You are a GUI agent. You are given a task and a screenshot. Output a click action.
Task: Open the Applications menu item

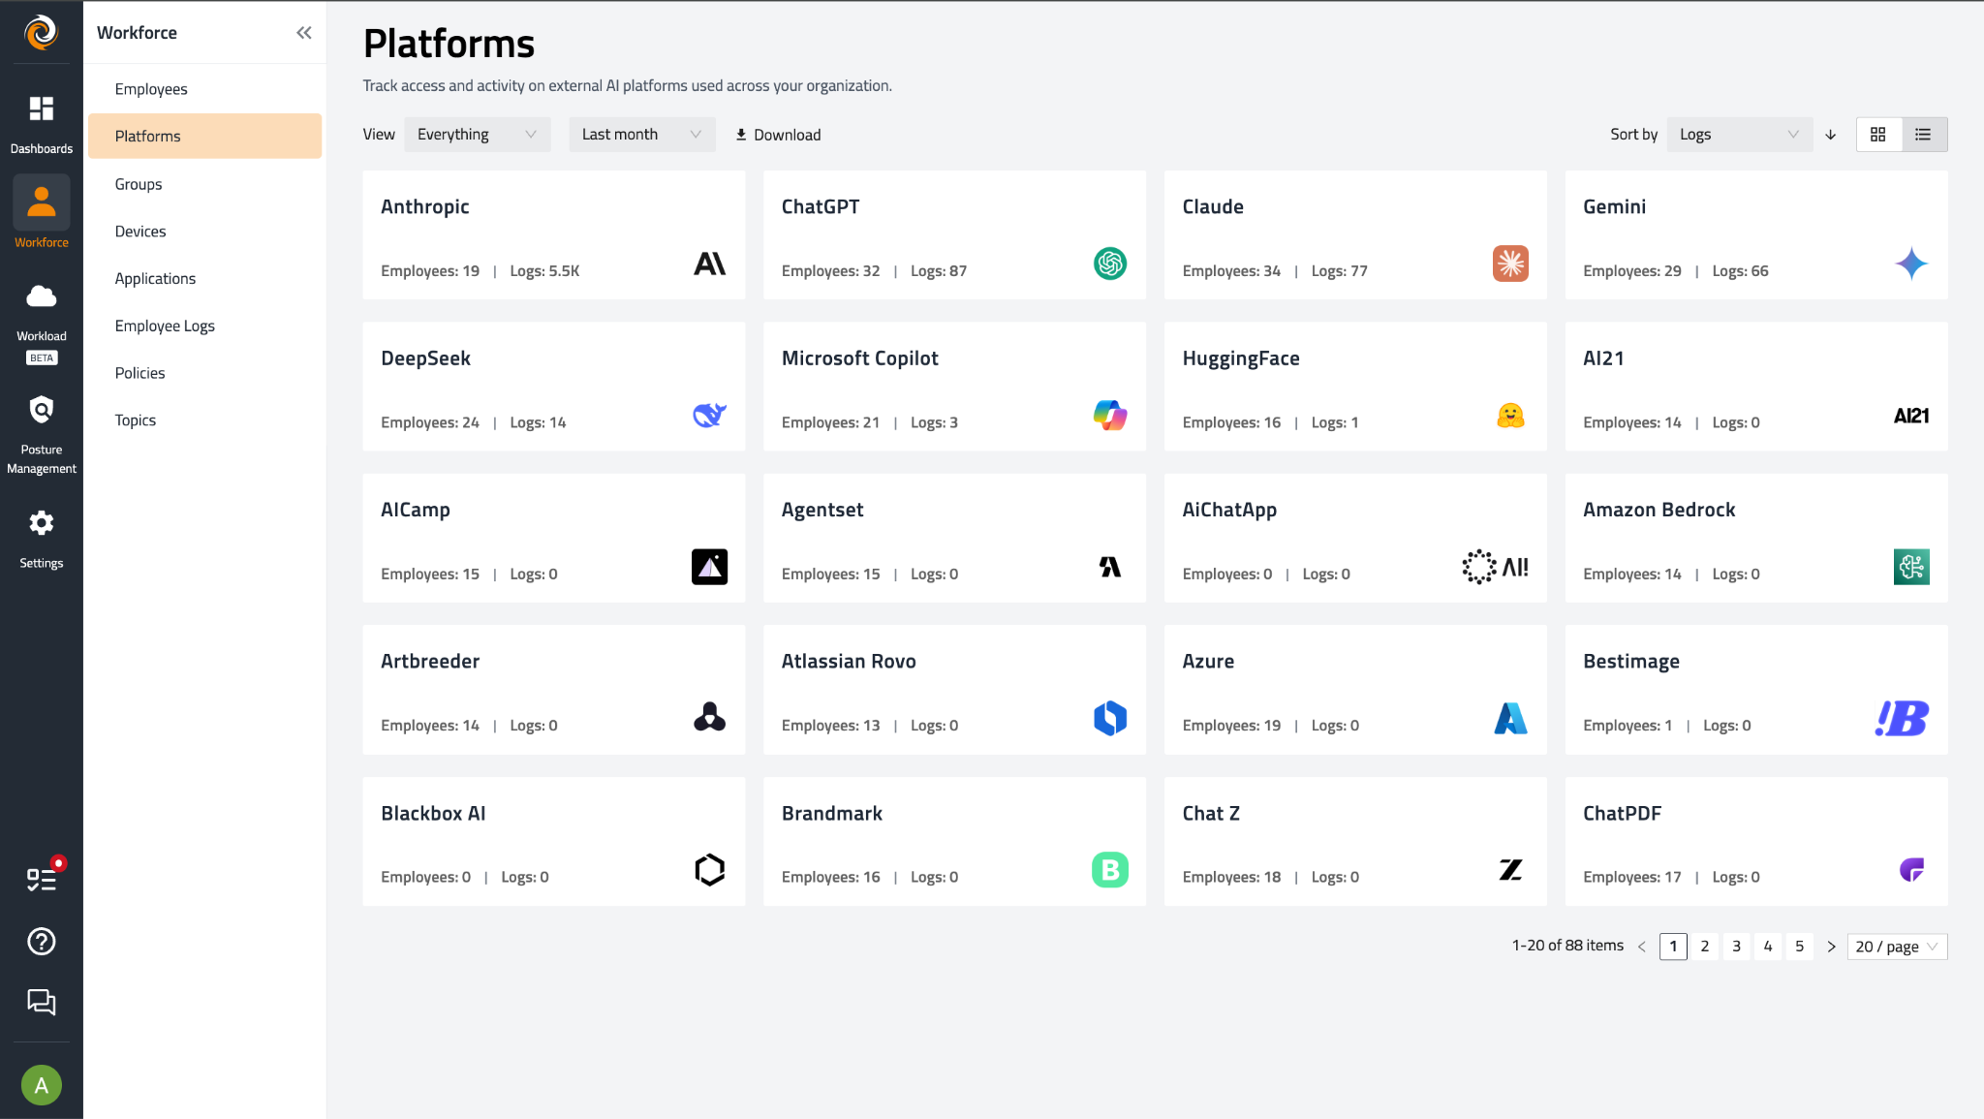(x=204, y=278)
